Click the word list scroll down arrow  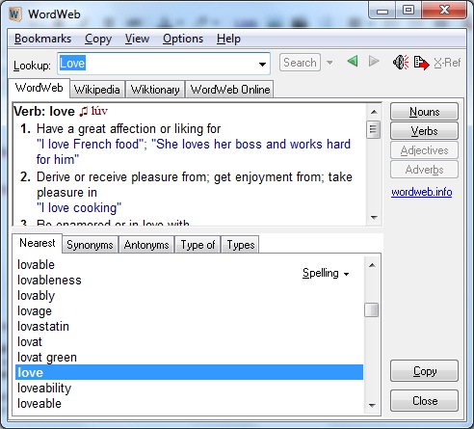click(x=372, y=405)
